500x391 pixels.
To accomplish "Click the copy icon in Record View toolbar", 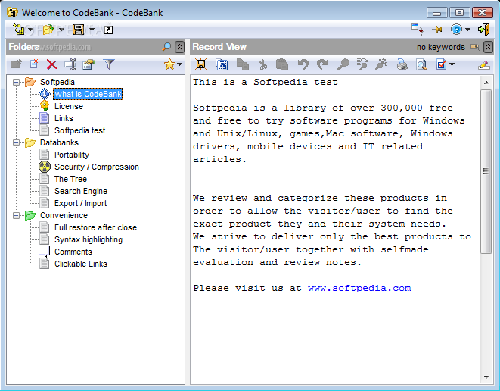I will tap(243, 64).
